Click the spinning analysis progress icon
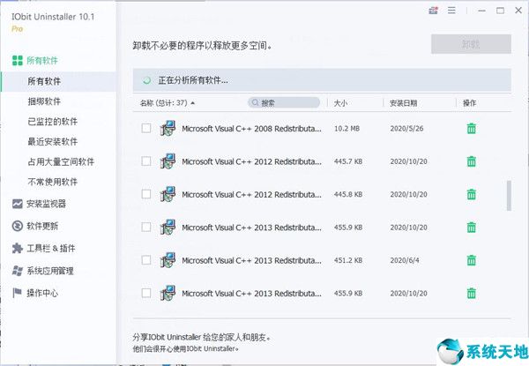Image resolution: width=529 pixels, height=366 pixels. (x=146, y=80)
